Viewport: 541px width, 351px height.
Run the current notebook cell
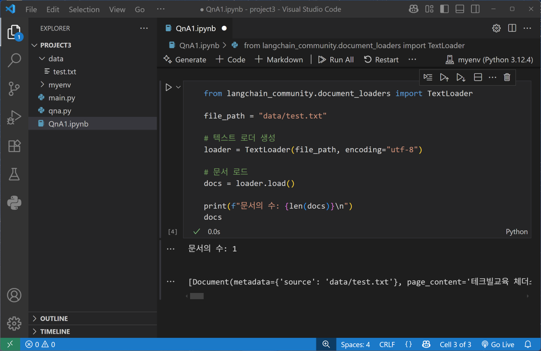(x=169, y=87)
